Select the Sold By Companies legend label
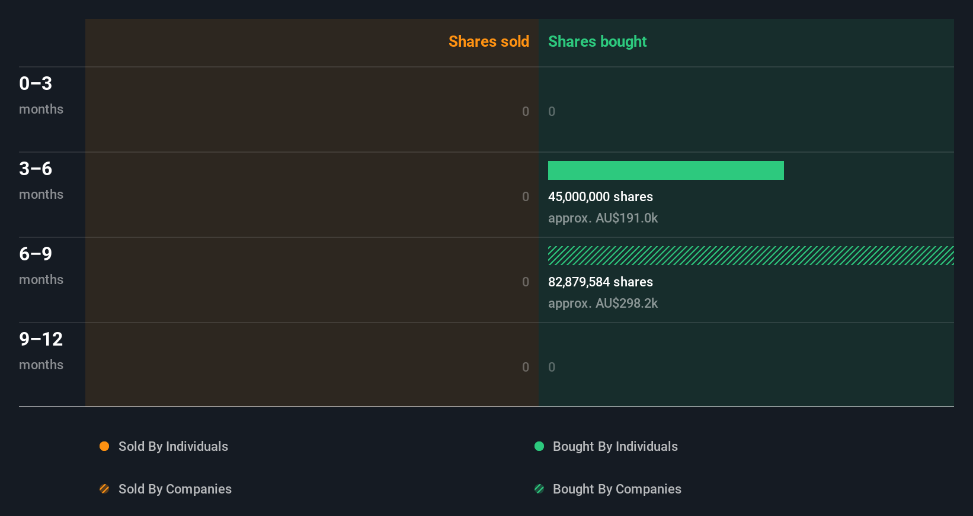The width and height of the screenshot is (973, 516). [175, 489]
